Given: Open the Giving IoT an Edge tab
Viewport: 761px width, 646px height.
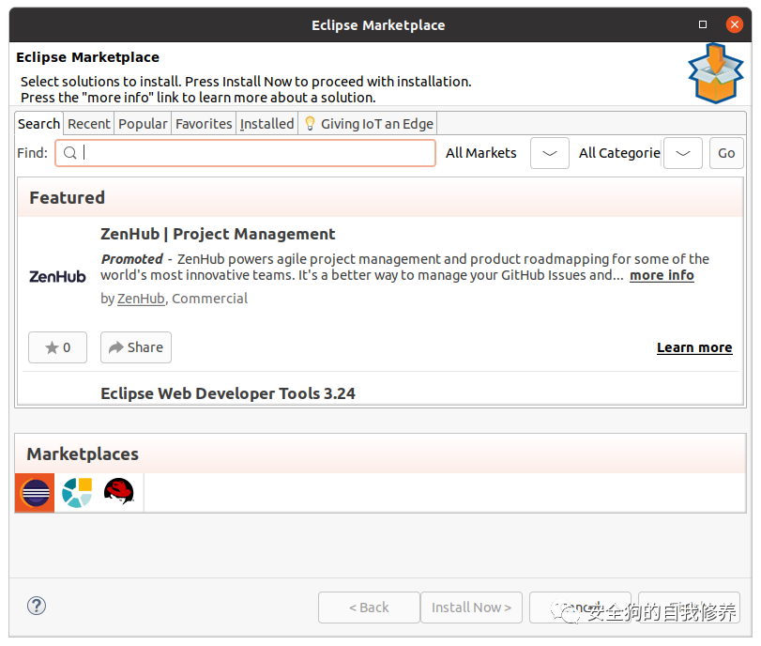Looking at the screenshot, I should coord(368,124).
